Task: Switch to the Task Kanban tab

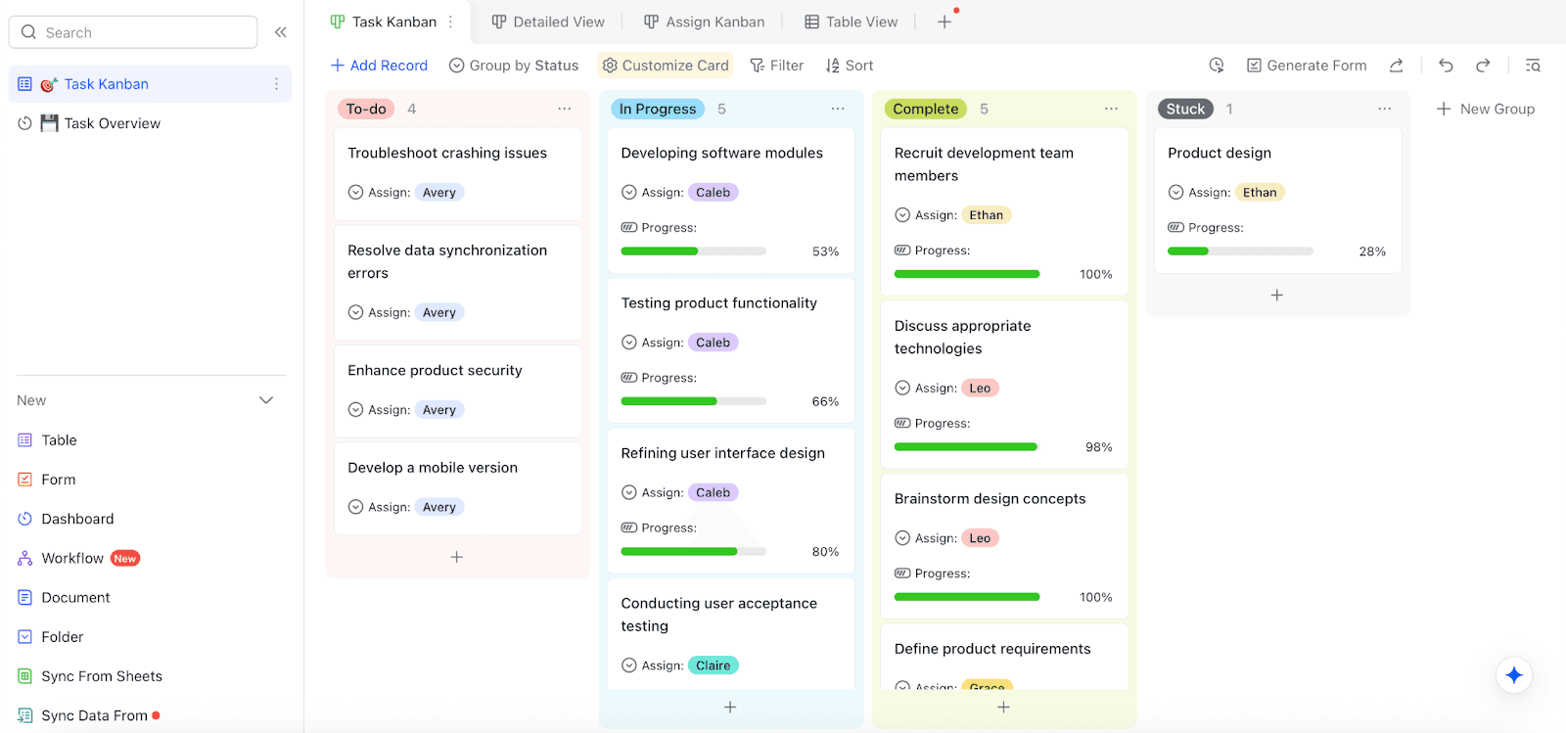Action: (384, 22)
